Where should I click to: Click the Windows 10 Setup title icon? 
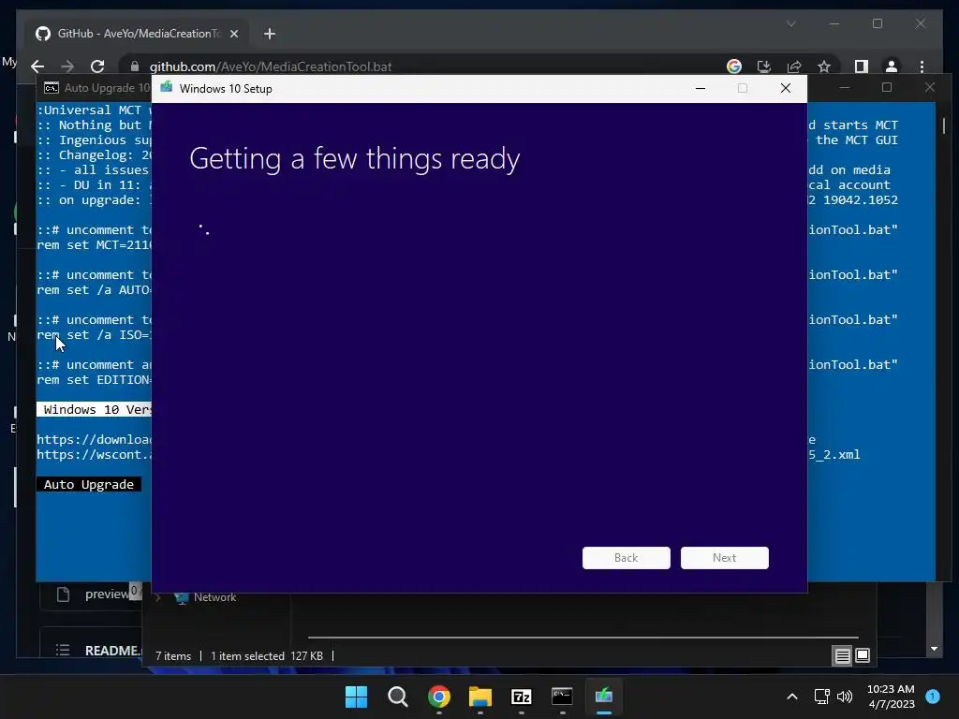[167, 88]
